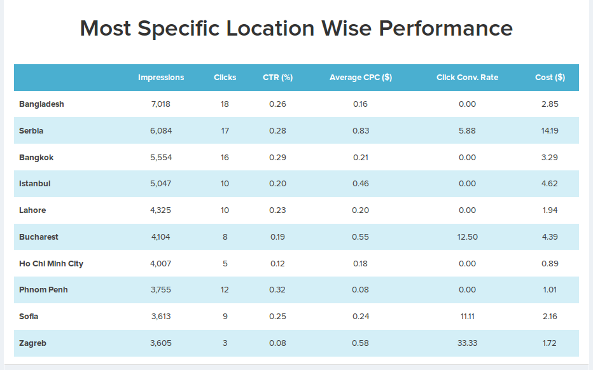Select the Clicks column header
The height and width of the screenshot is (370, 593).
[225, 78]
